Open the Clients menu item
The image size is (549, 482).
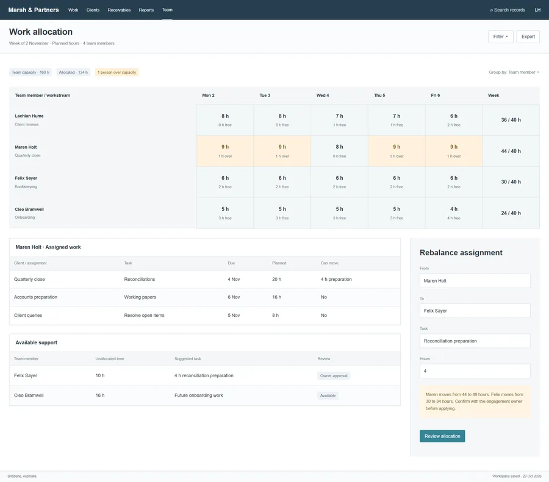[93, 10]
